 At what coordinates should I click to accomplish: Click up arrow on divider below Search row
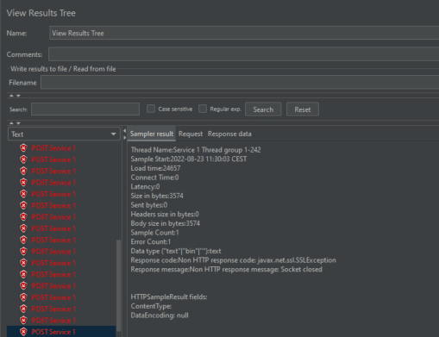(x=11, y=123)
